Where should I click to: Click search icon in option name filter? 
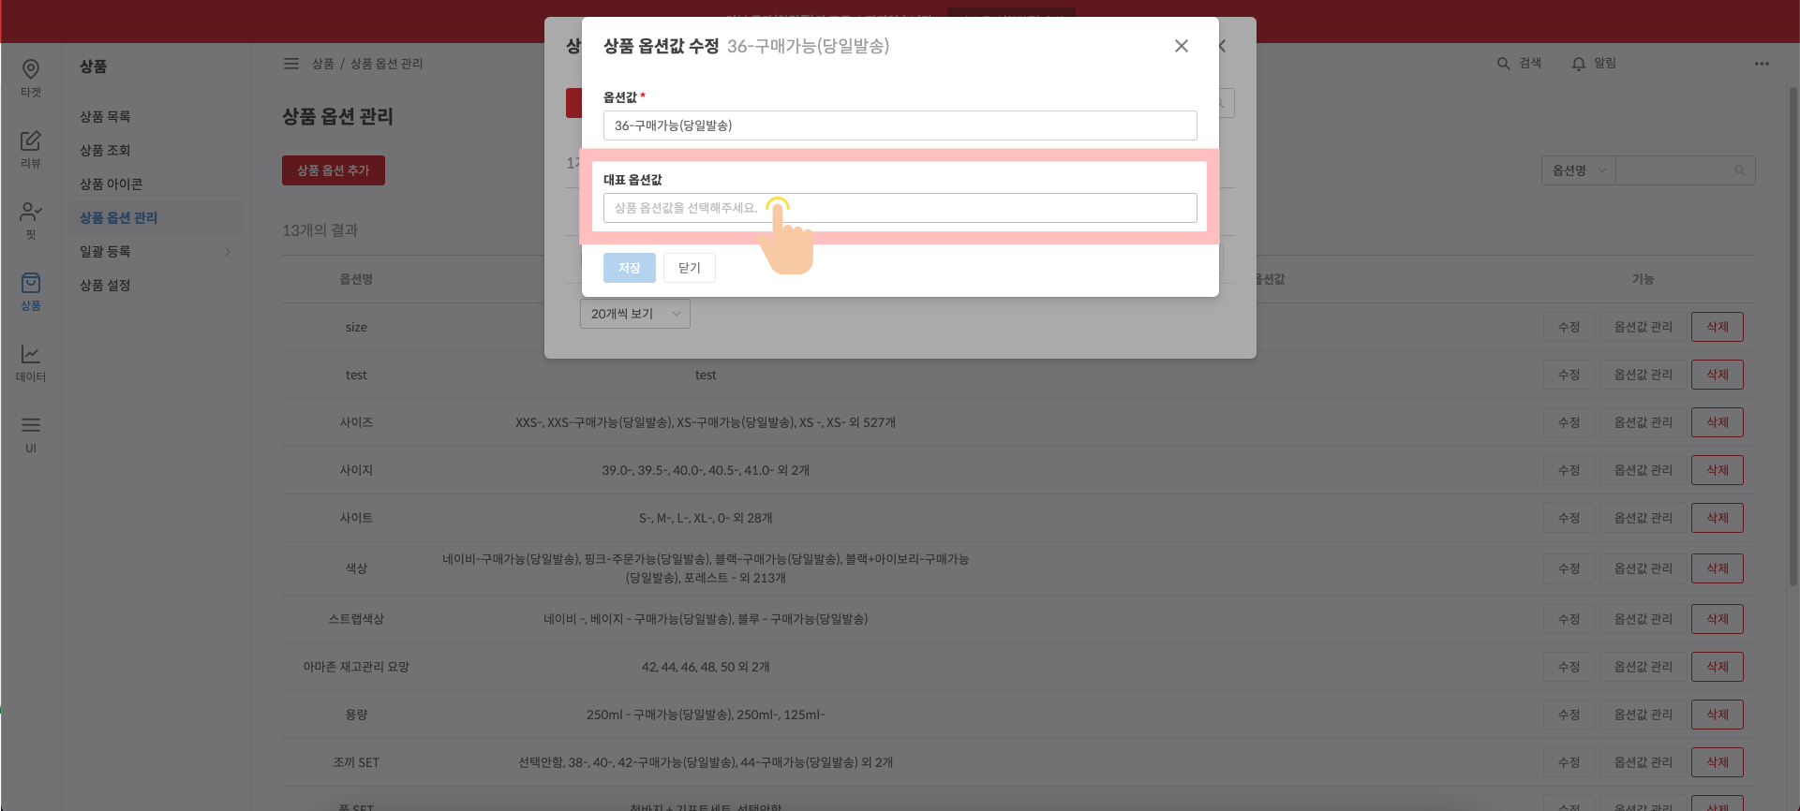coord(1740,170)
